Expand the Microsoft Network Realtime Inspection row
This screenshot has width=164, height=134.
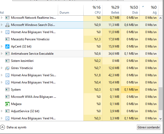point(2,18)
